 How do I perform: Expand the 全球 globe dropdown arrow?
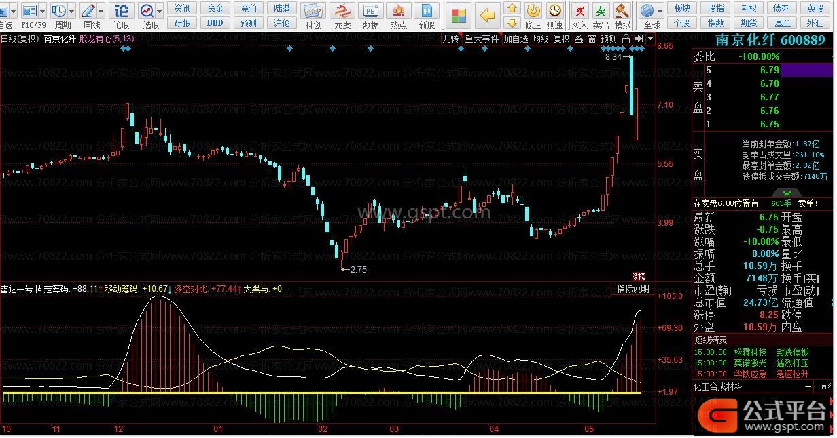[x=660, y=12]
